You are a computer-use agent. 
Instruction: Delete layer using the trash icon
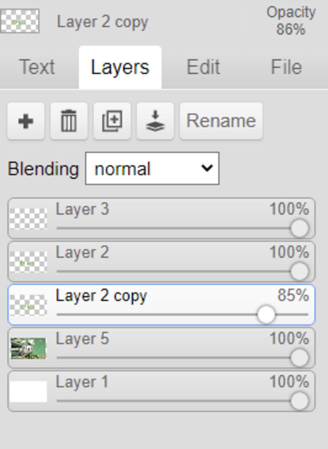point(69,121)
